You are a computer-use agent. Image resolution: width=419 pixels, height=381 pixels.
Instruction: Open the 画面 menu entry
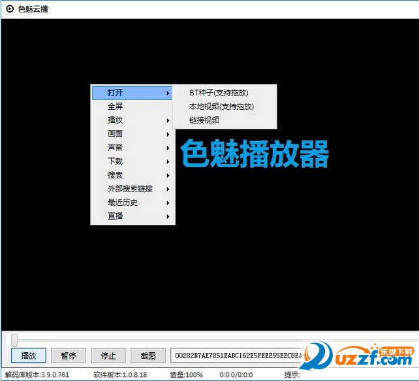coord(132,134)
